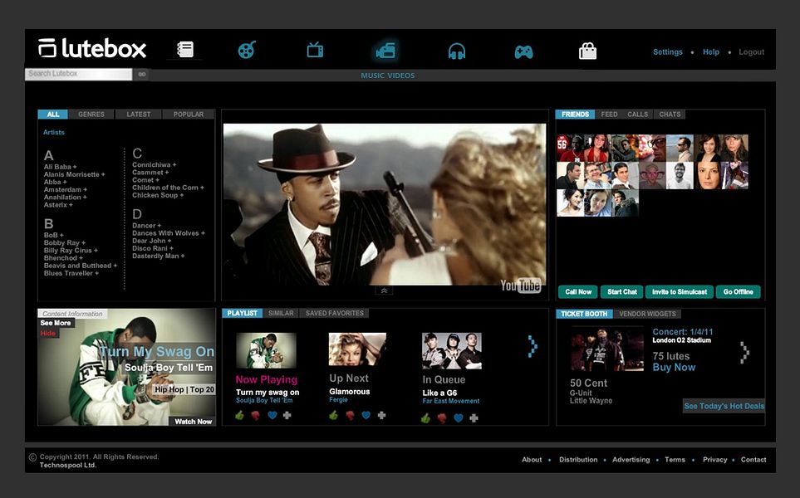The width and height of the screenshot is (800, 498).
Task: Click the Search Lutebox field
Action: tap(79, 74)
